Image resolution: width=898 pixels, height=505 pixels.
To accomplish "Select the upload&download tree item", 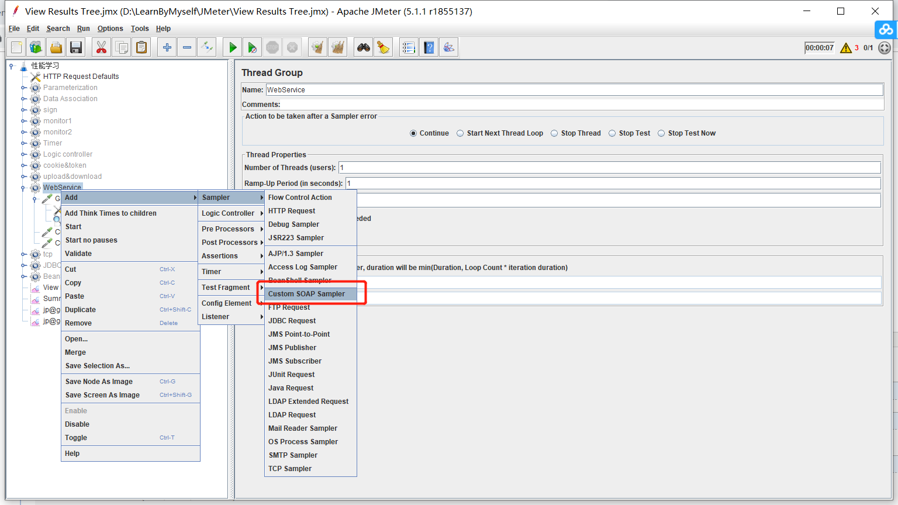I will pos(72,177).
